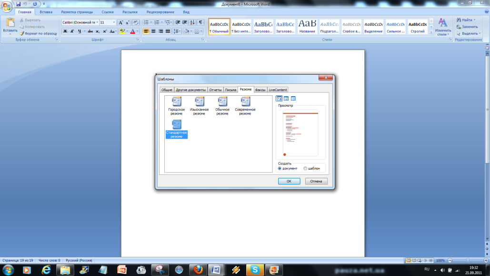Image resolution: width=490 pixels, height=276 pixels.
Task: Apply strikethrough formatting
Action: pyautogui.click(x=90, y=31)
